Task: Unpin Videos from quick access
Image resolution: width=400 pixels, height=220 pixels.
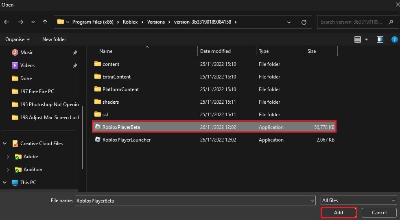Action: 75,65
